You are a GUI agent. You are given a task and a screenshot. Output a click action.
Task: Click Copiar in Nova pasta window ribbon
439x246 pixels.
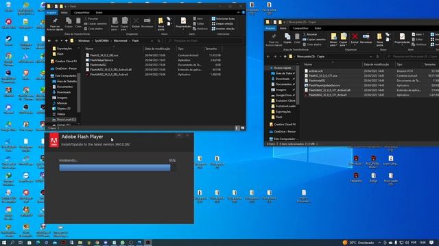[287, 38]
